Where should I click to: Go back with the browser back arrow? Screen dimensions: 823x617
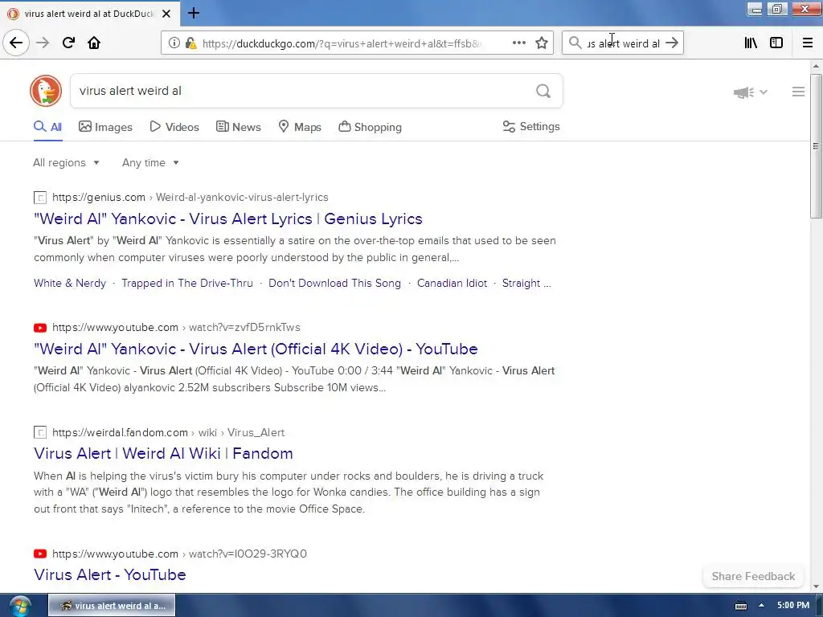[x=16, y=43]
